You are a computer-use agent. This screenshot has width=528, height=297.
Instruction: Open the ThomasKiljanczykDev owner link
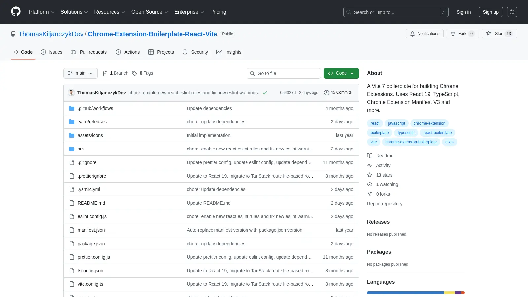51,34
